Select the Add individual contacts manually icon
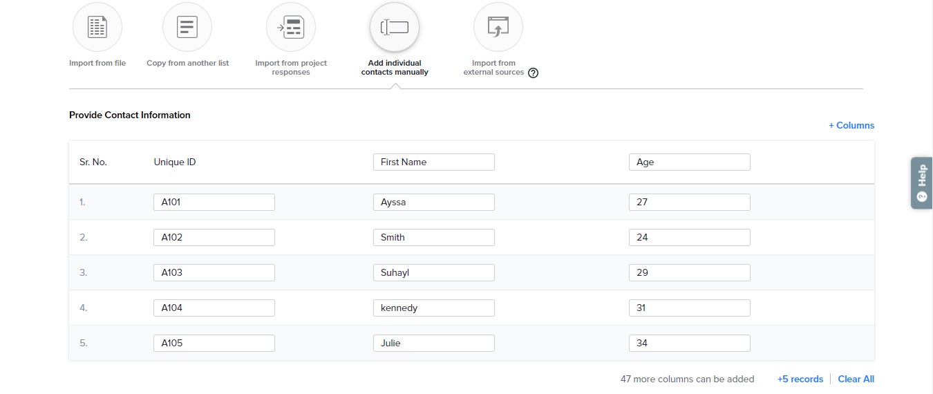This screenshot has width=933, height=394. pyautogui.click(x=395, y=28)
